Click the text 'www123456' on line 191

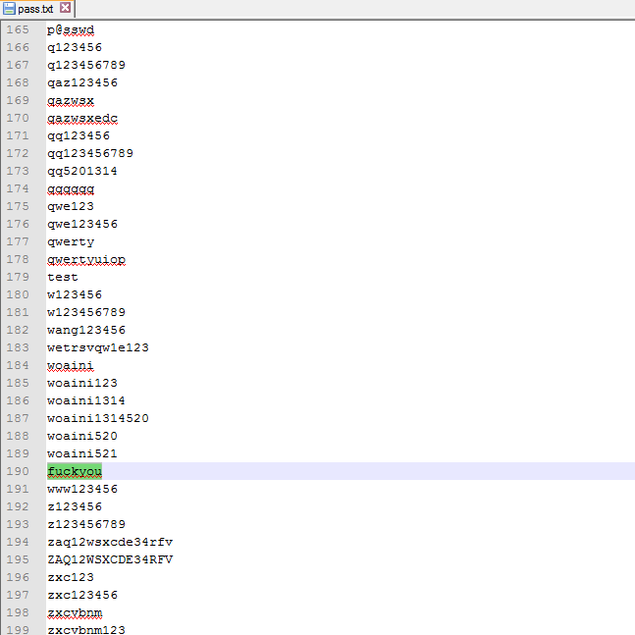82,489
